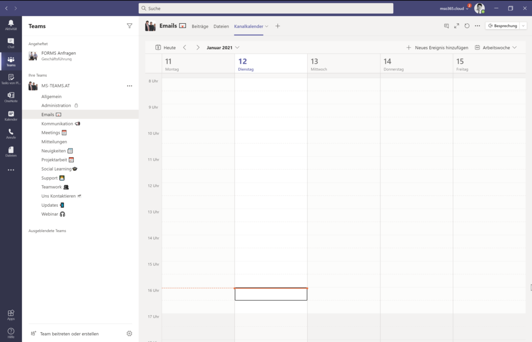Open the Administration channel
This screenshot has height=342, width=532.
80,106
